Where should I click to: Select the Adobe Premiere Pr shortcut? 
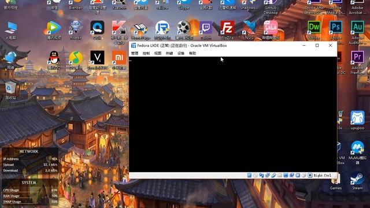(357, 62)
